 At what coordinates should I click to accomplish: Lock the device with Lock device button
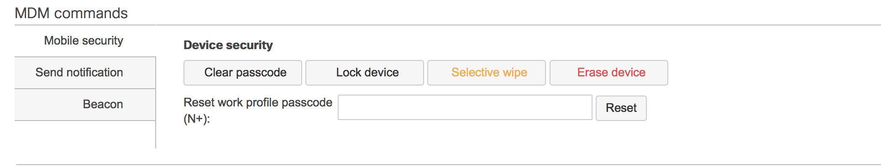[365, 73]
